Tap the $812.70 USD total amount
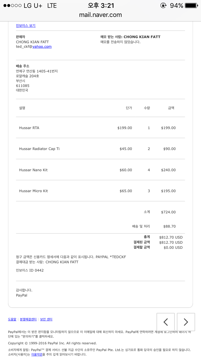 point(171,237)
